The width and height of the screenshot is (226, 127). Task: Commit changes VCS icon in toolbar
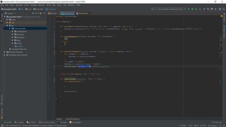click(208, 9)
